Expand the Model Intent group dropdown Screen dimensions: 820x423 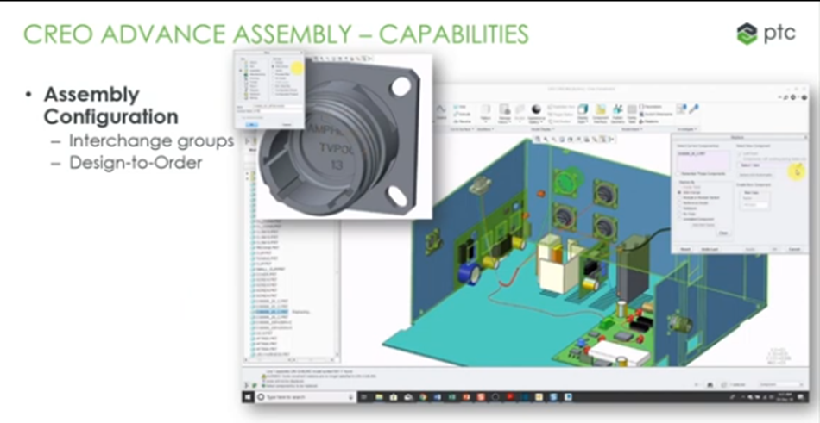(x=632, y=129)
